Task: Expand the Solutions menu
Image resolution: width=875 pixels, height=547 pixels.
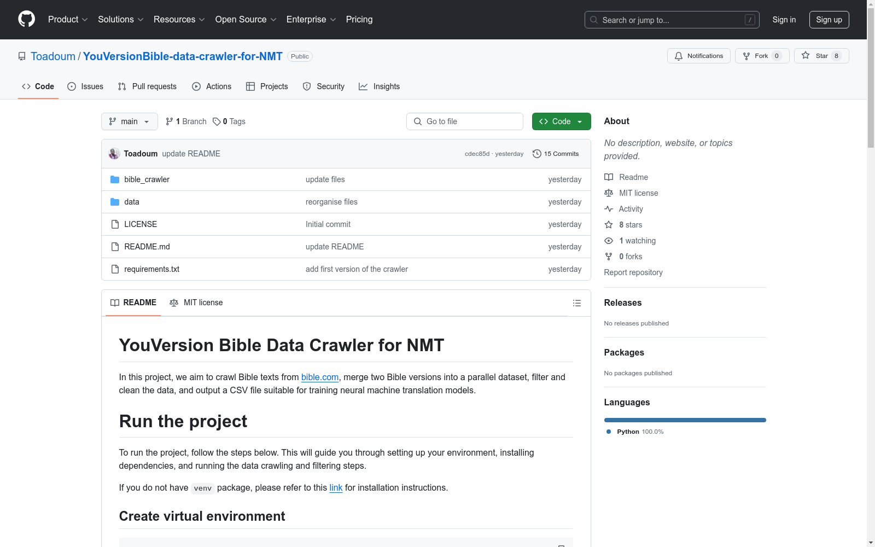Action: click(121, 20)
